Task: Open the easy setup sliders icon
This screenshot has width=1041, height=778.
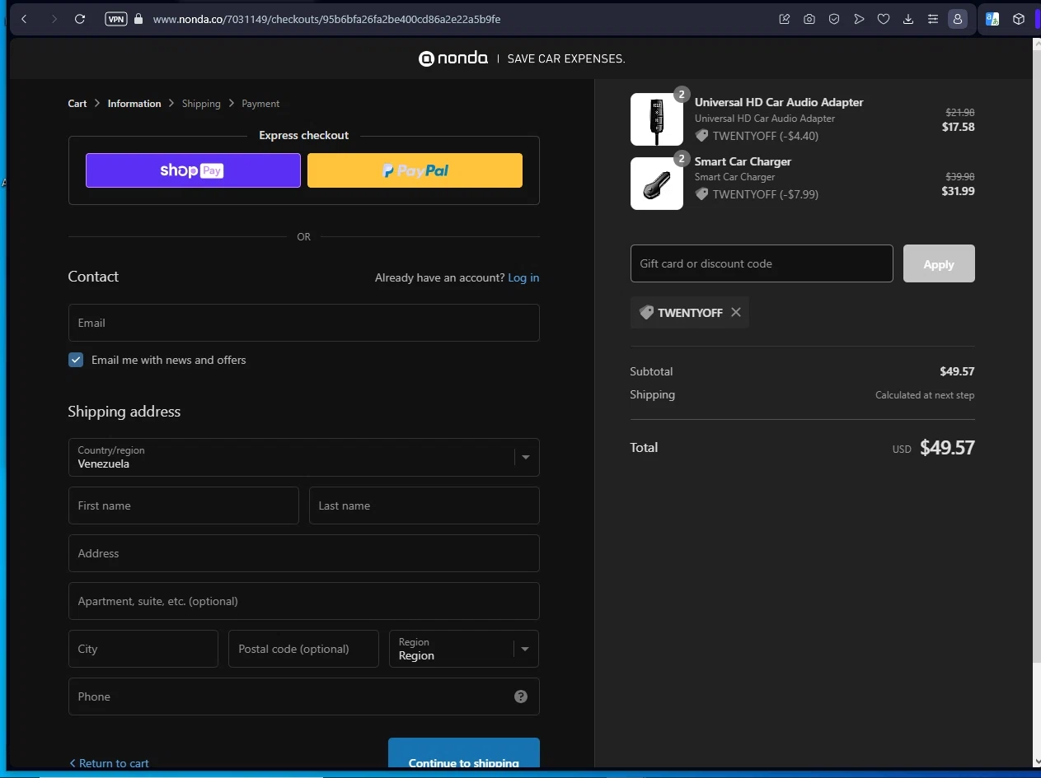Action: point(933,19)
